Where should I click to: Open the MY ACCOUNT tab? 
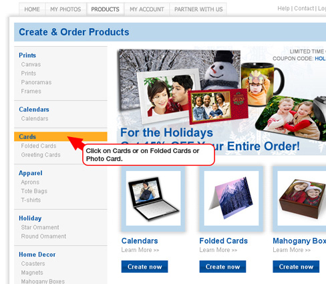click(147, 9)
